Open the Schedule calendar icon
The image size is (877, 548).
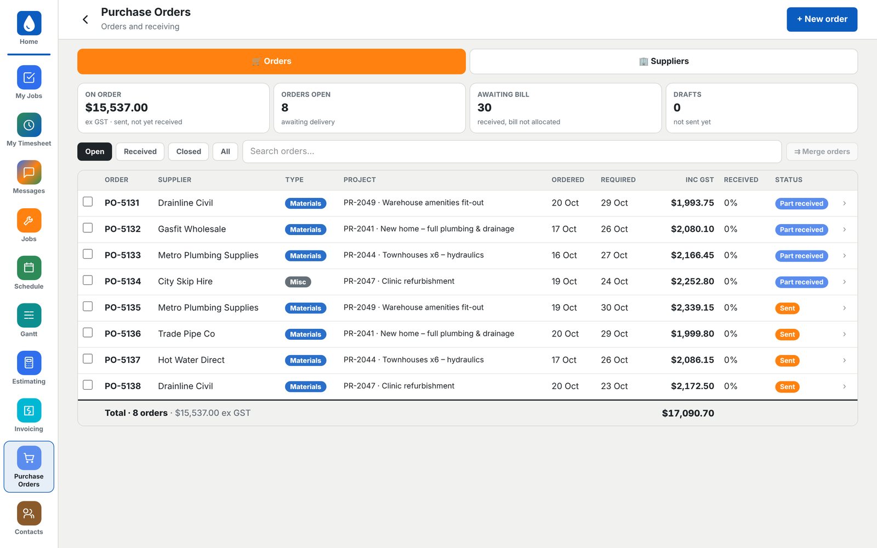tap(29, 268)
